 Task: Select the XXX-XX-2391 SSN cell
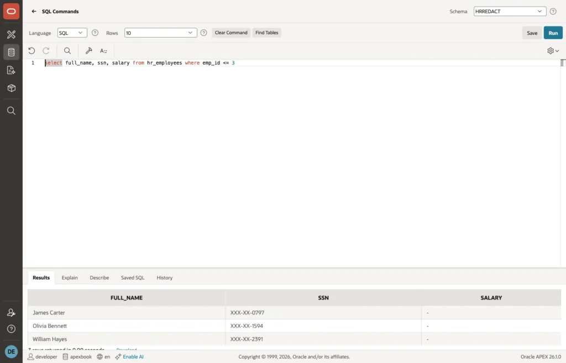323,339
